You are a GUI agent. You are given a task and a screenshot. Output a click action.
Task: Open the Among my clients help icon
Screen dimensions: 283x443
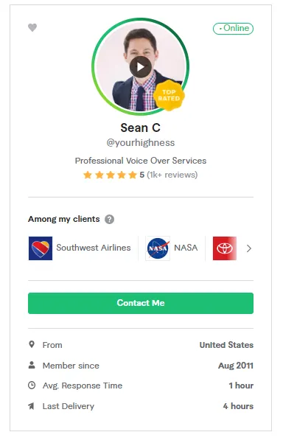(x=110, y=219)
